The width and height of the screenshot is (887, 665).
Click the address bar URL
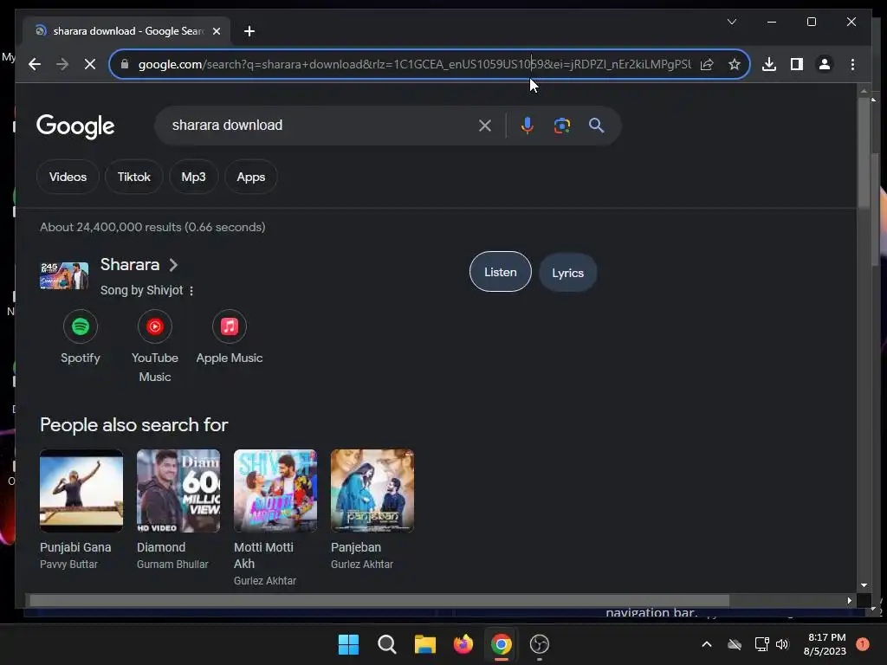coord(414,64)
